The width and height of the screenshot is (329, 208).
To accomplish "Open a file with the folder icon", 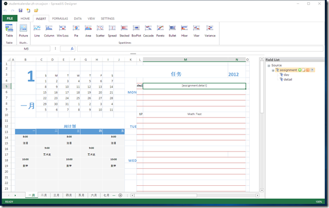I will click(36, 10).
